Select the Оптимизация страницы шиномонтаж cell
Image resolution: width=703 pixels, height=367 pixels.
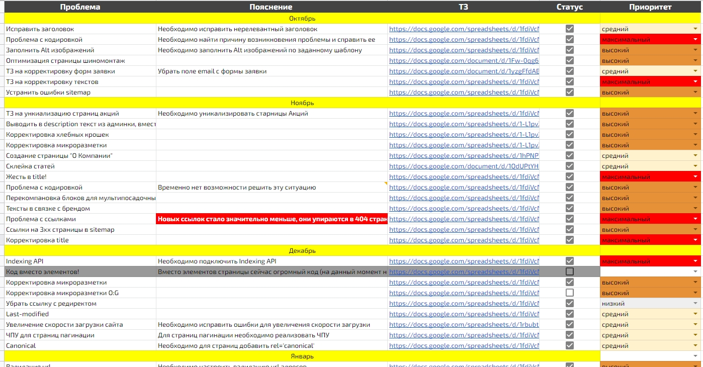80,61
